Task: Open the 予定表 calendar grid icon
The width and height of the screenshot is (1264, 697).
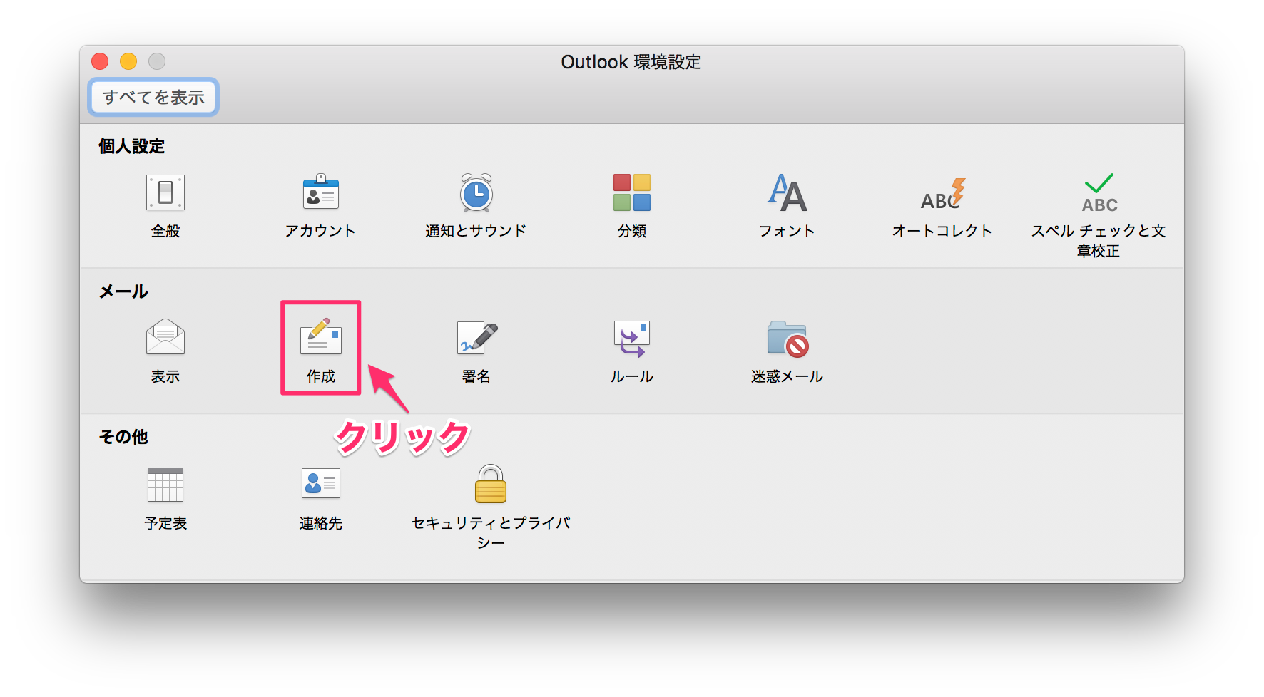Action: (165, 485)
